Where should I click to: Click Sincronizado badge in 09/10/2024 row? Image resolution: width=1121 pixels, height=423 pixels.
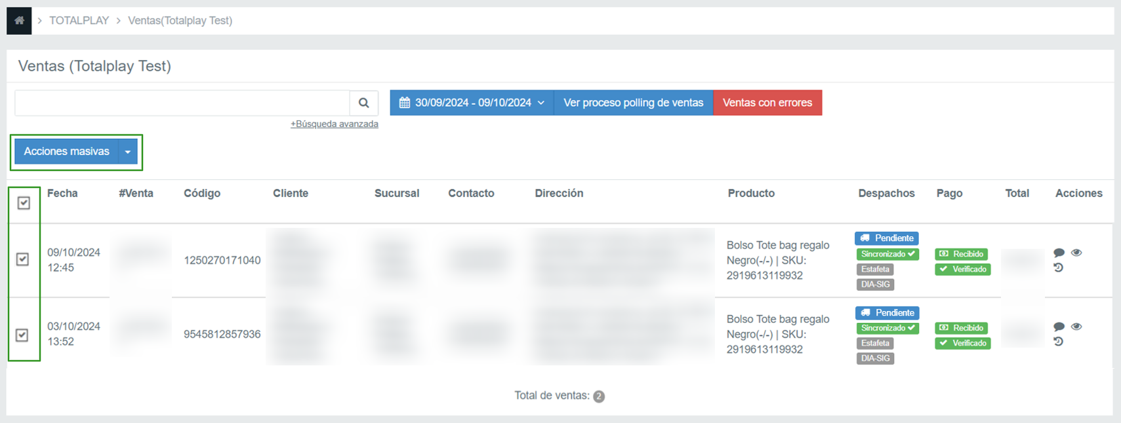click(887, 254)
